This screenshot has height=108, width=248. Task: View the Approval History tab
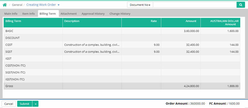(x=93, y=14)
